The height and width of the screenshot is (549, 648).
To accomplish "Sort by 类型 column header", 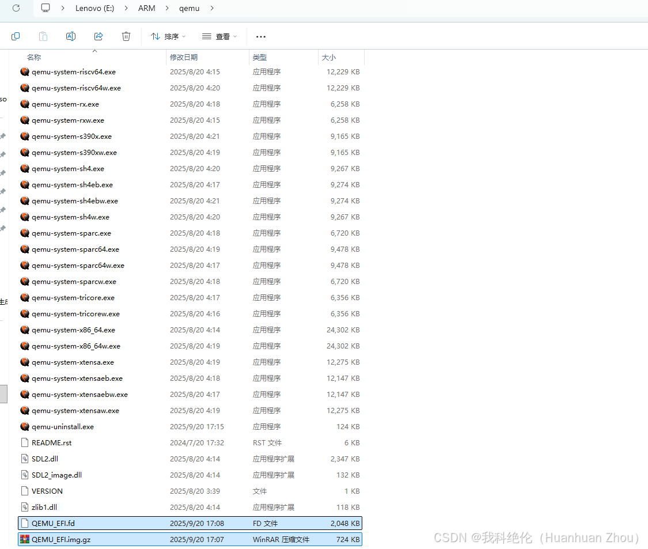I will point(260,58).
